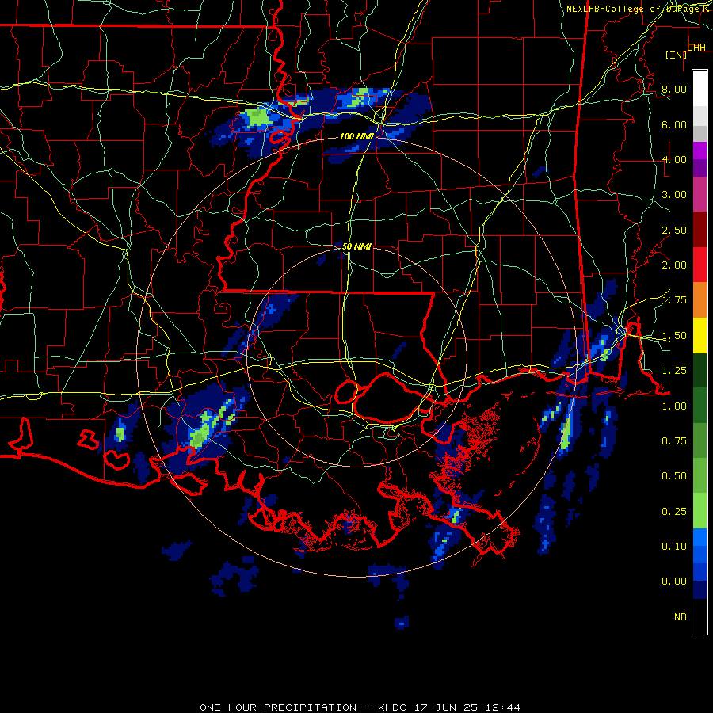Image resolution: width=713 pixels, height=713 pixels.
Task: Pick the dark red legend swatch
Action: coord(700,230)
